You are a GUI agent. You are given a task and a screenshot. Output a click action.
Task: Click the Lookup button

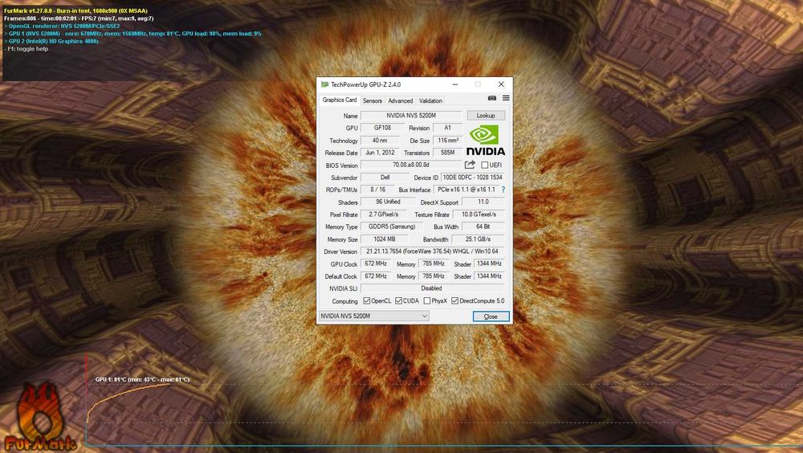pyautogui.click(x=486, y=116)
